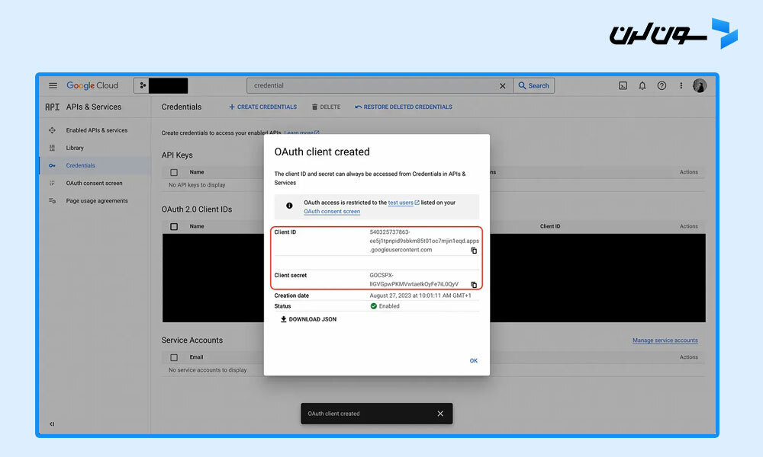
Task: Select Credentials in the sidebar
Action: coord(81,165)
